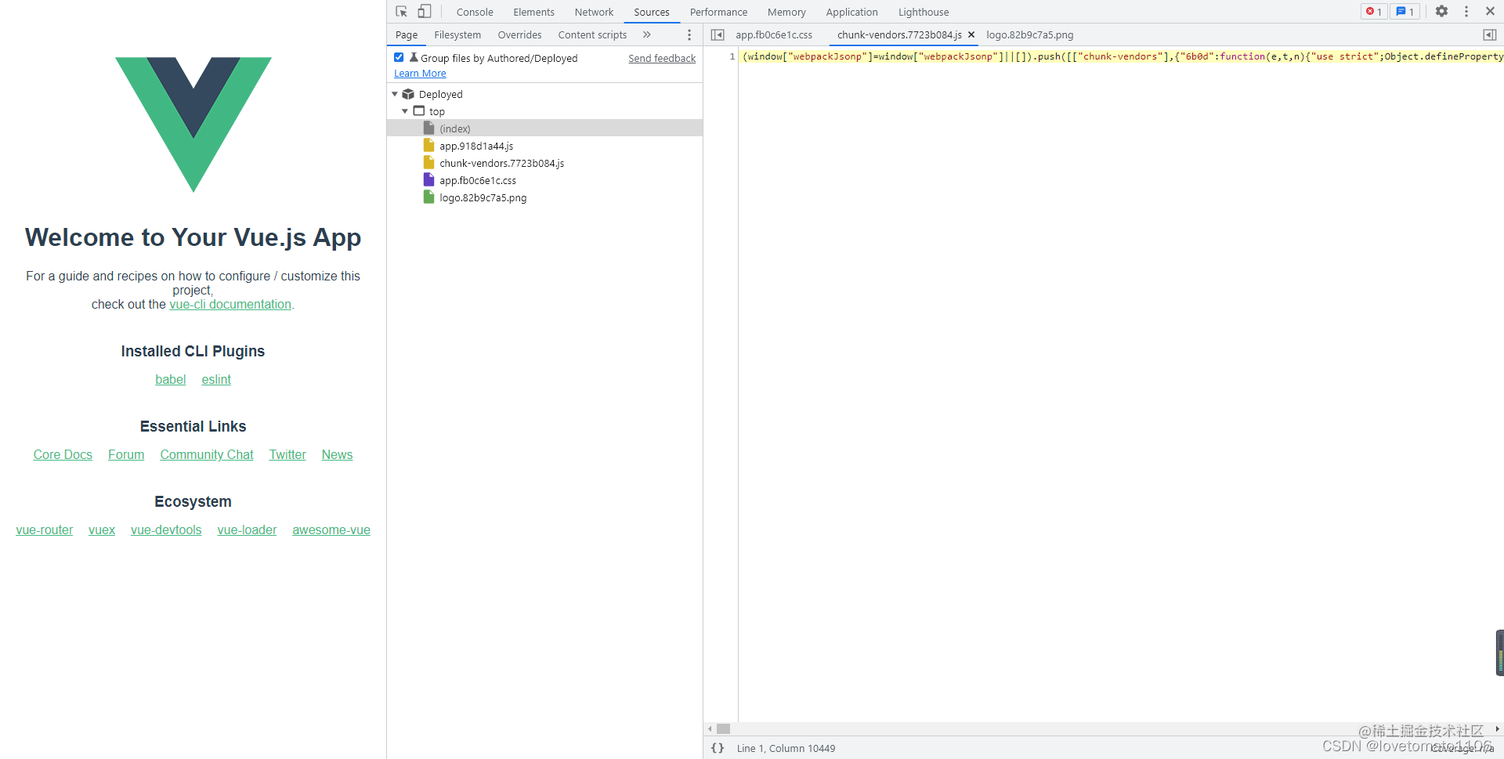Open the Community Chat link
Viewport: 1504px width, 759px height.
pos(207,454)
